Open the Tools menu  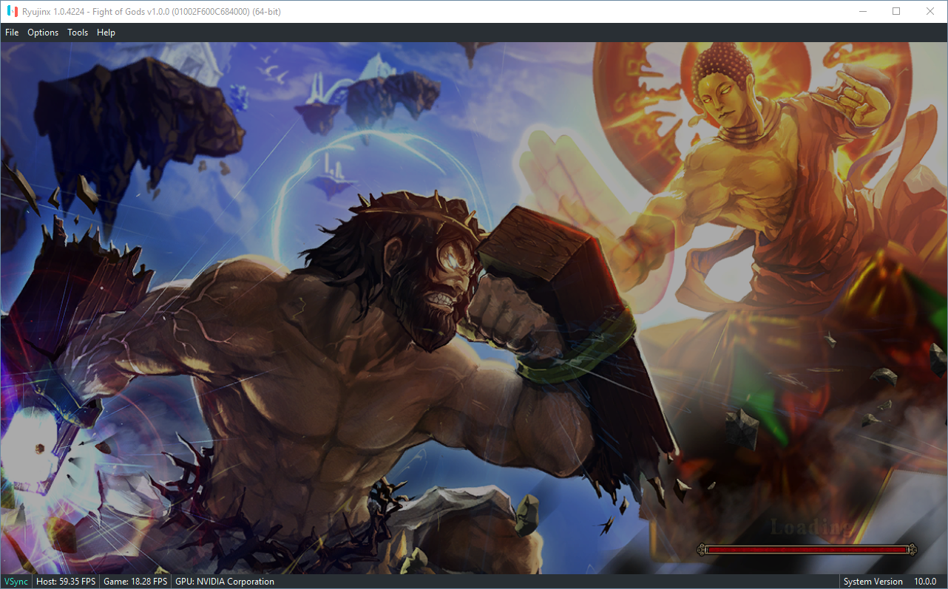click(x=78, y=33)
